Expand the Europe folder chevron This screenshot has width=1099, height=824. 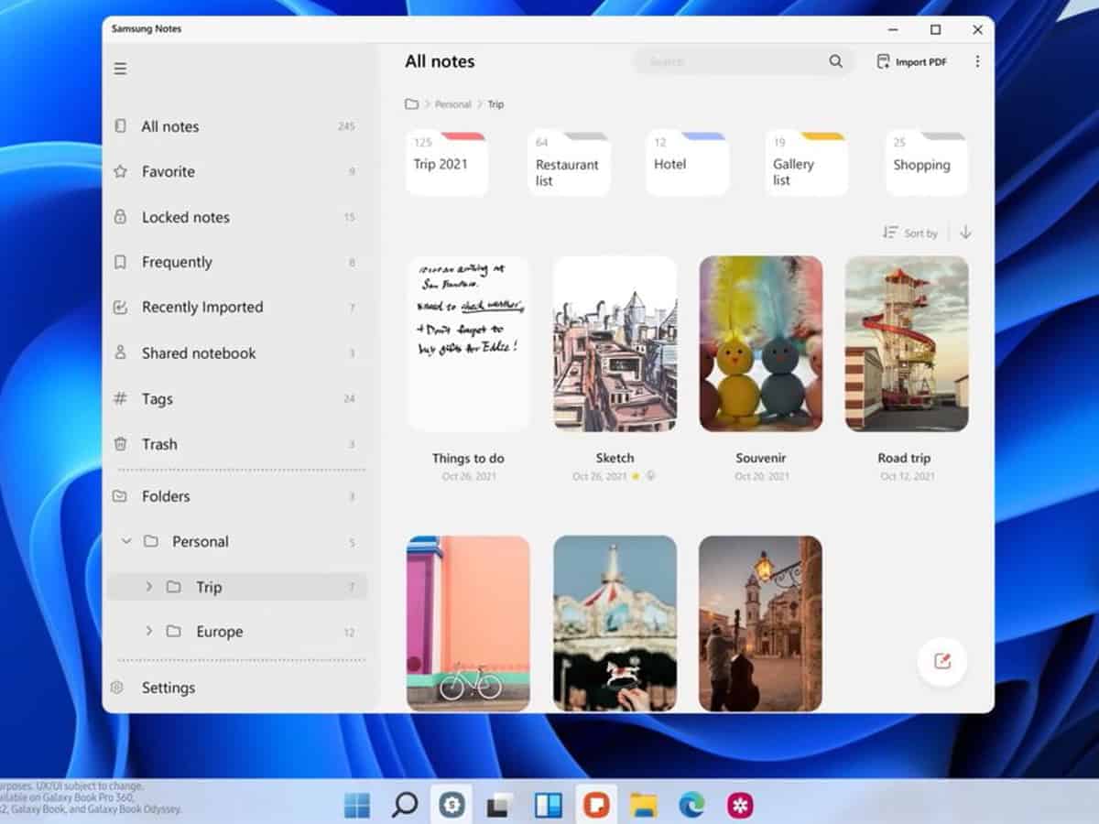(x=149, y=632)
